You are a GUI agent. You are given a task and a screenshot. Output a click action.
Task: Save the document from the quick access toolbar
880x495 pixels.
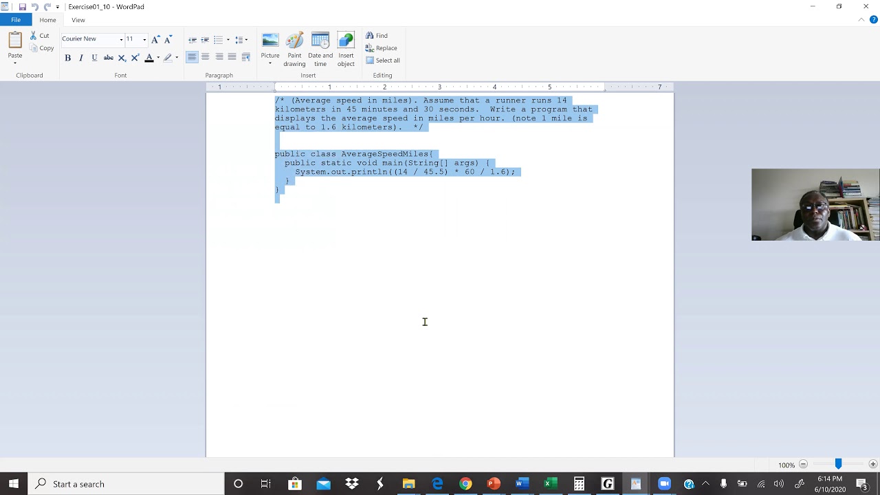[x=22, y=7]
